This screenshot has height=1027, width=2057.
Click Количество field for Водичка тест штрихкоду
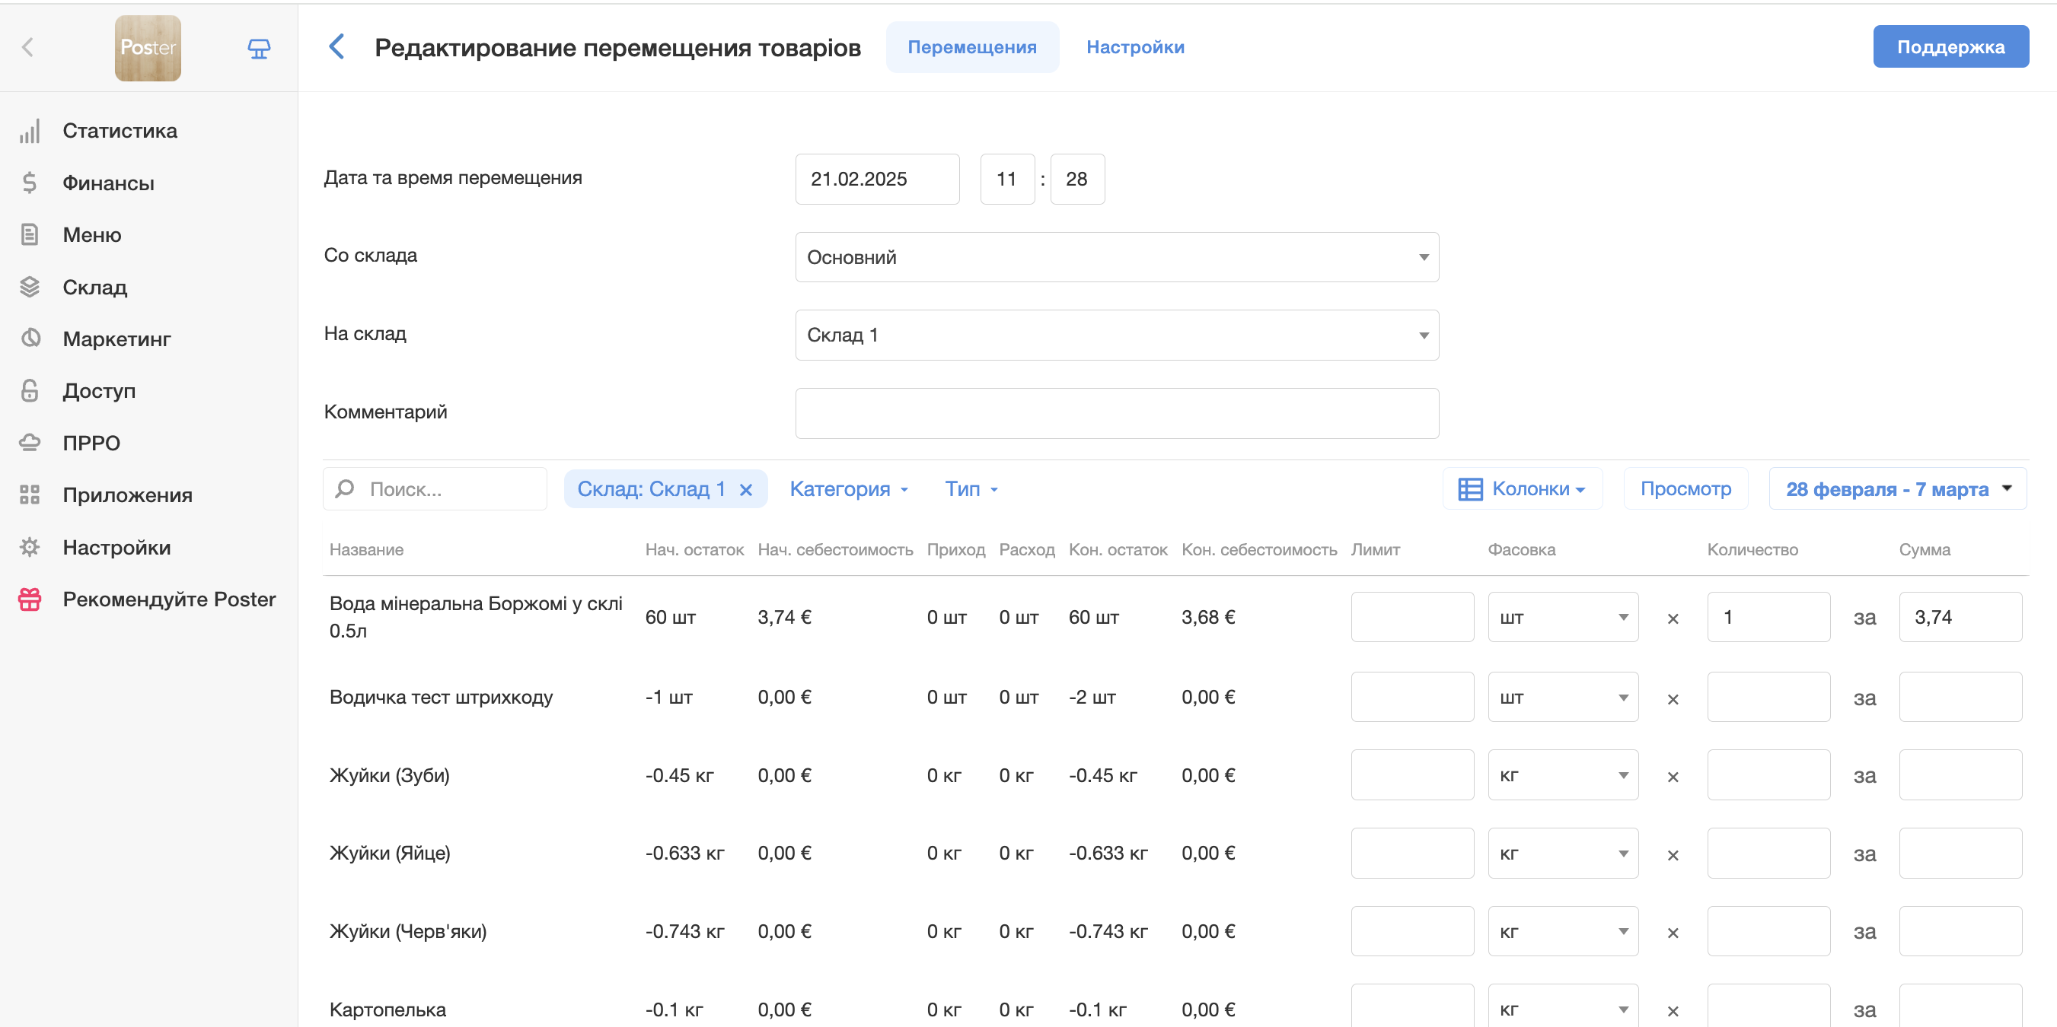(x=1768, y=697)
